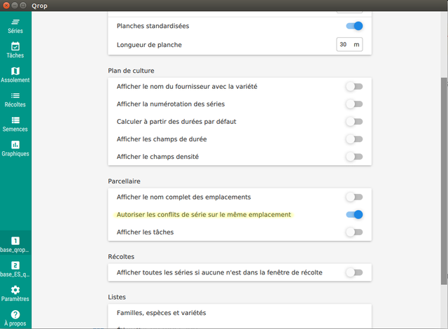
Task: Open Paramètres gear icon
Action: 15,290
